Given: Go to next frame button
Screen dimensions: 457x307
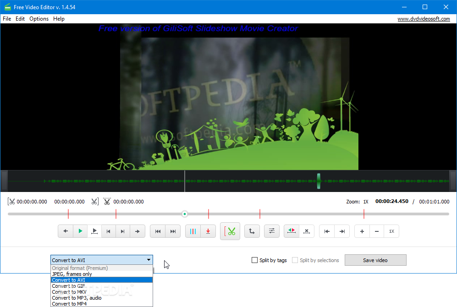Looking at the screenshot, I should click(x=123, y=231).
